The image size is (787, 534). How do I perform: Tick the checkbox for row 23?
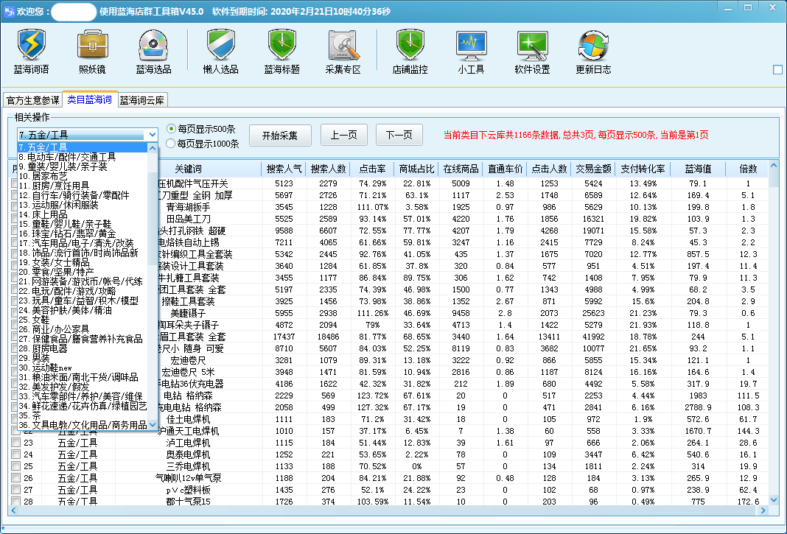click(x=15, y=443)
